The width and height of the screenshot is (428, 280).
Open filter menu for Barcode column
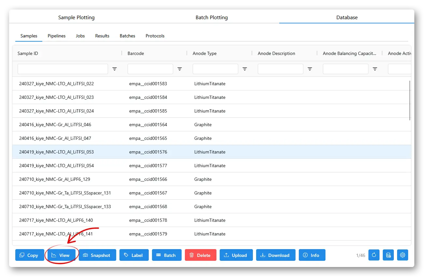pos(180,69)
